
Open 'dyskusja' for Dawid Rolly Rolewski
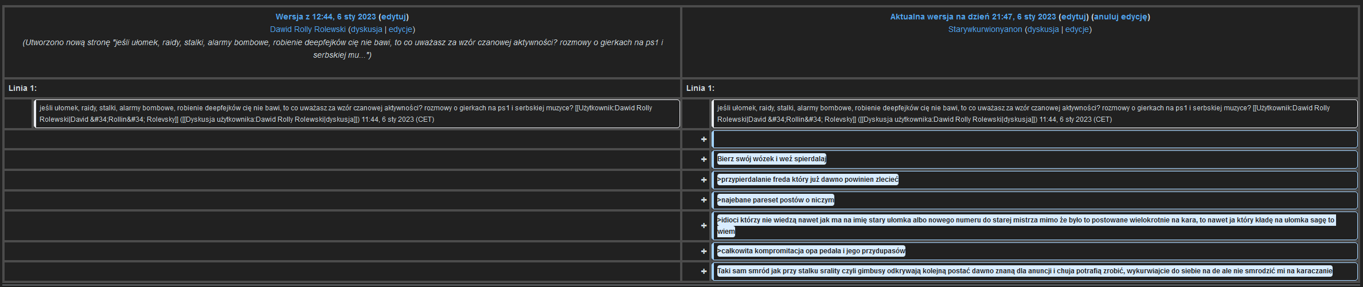click(366, 29)
